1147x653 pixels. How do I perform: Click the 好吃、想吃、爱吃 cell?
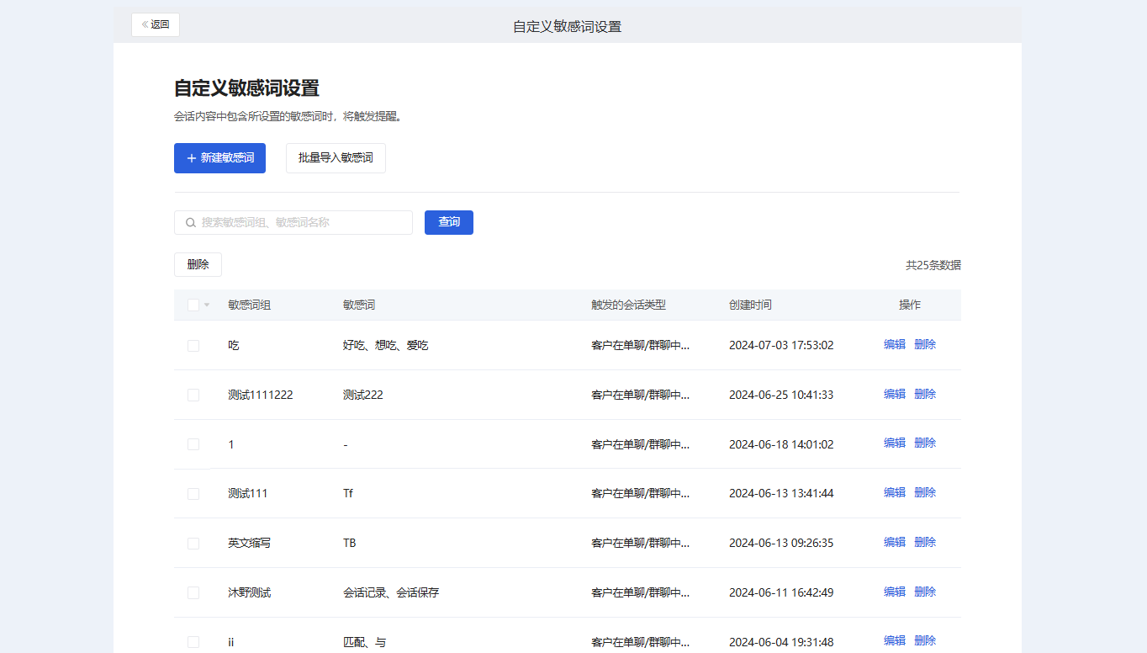[385, 345]
